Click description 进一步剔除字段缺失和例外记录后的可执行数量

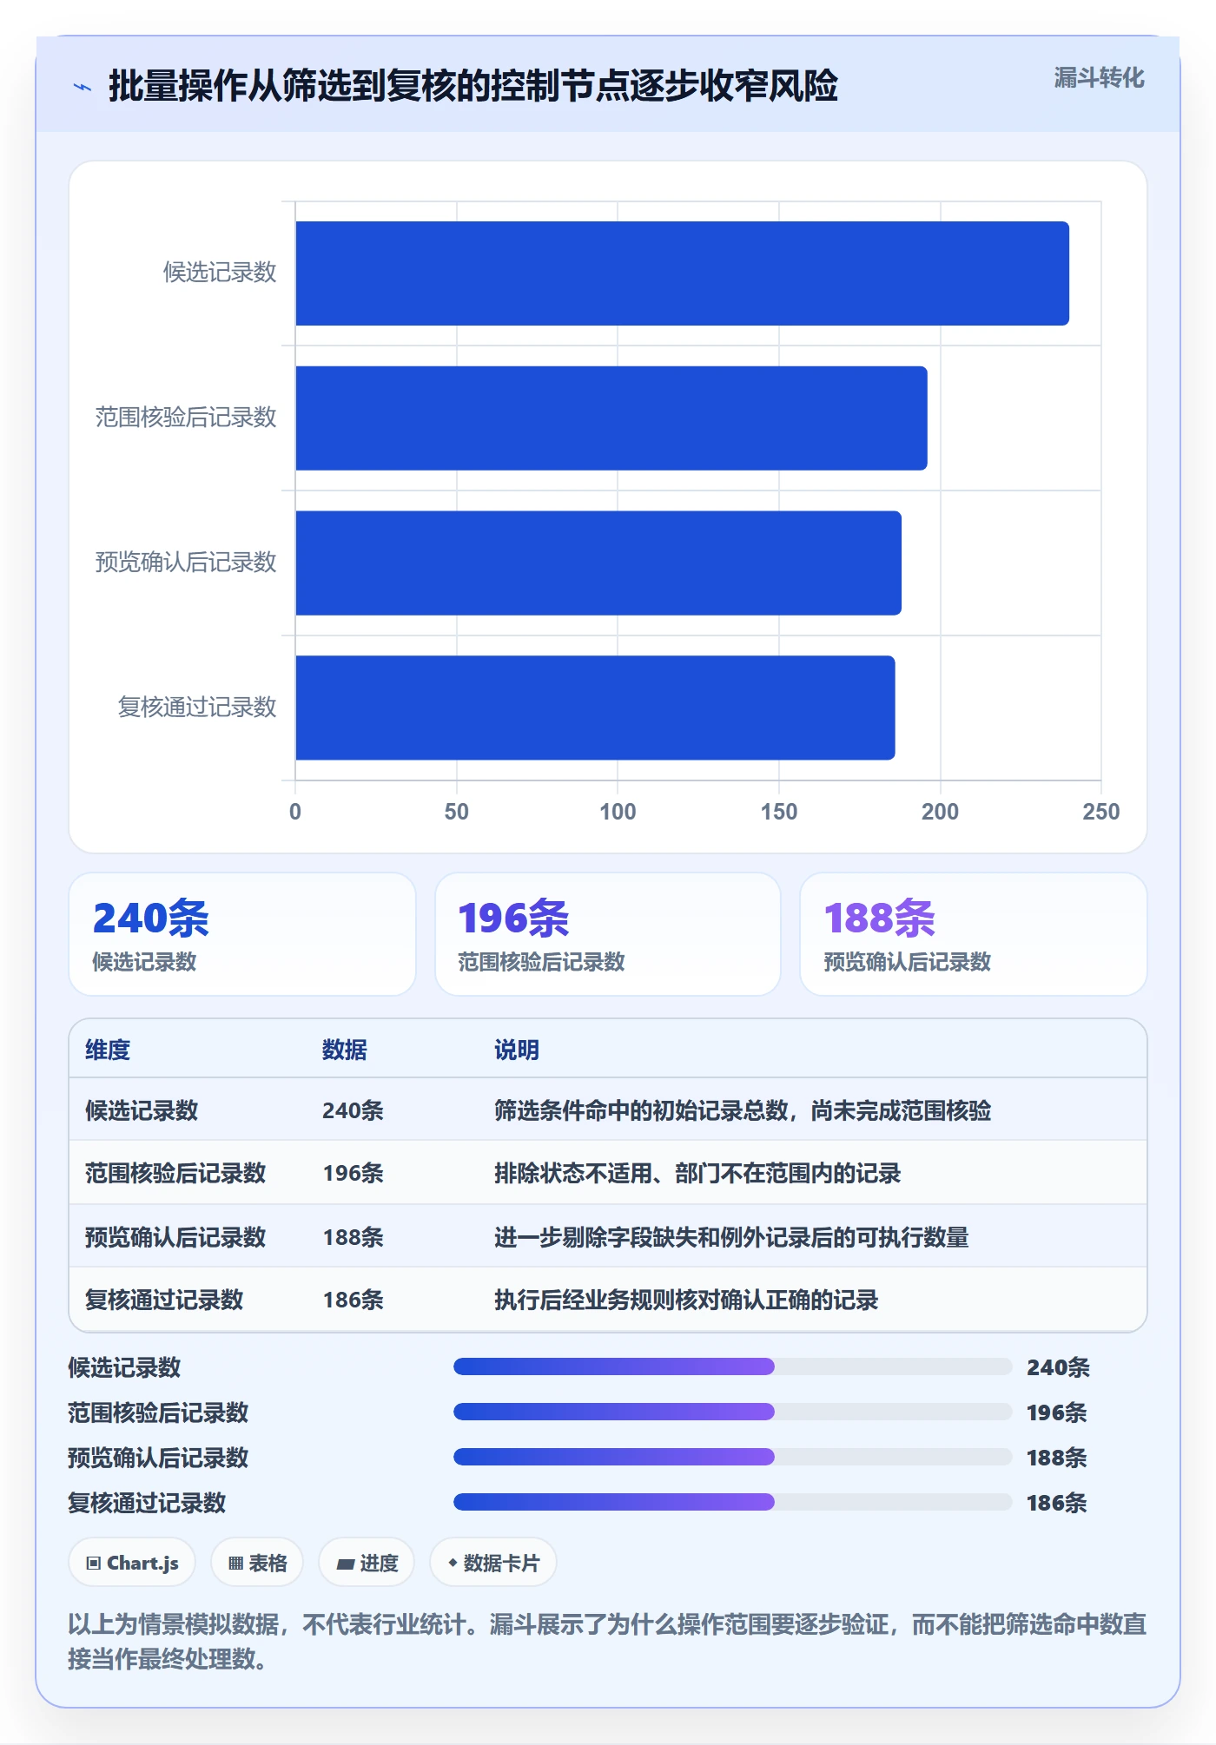(731, 1237)
